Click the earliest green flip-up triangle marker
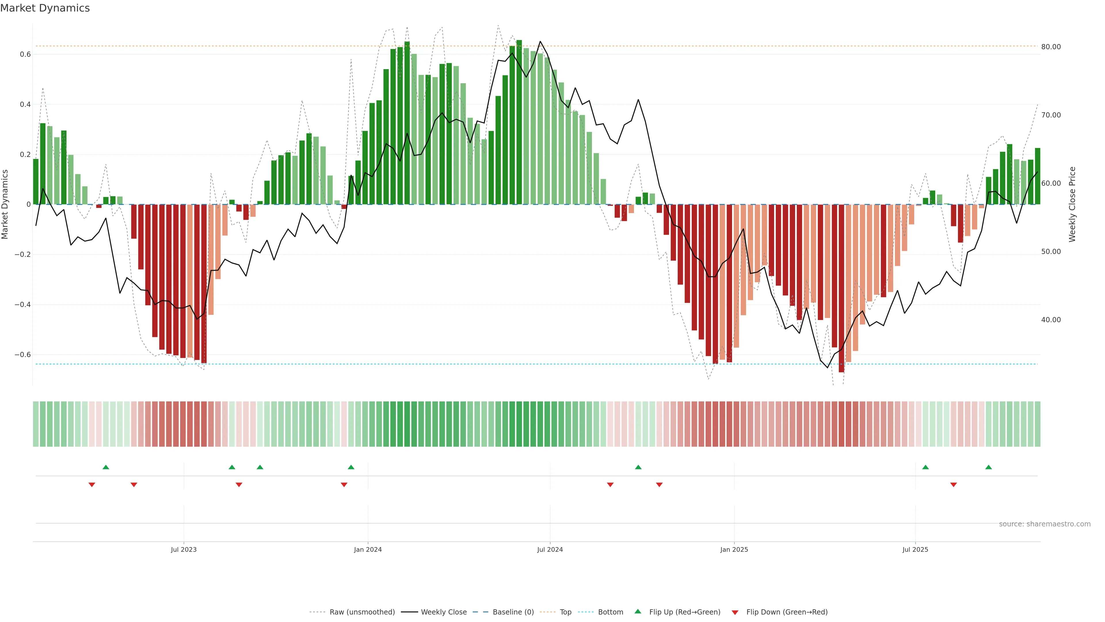The width and height of the screenshot is (1105, 622). pos(106,467)
